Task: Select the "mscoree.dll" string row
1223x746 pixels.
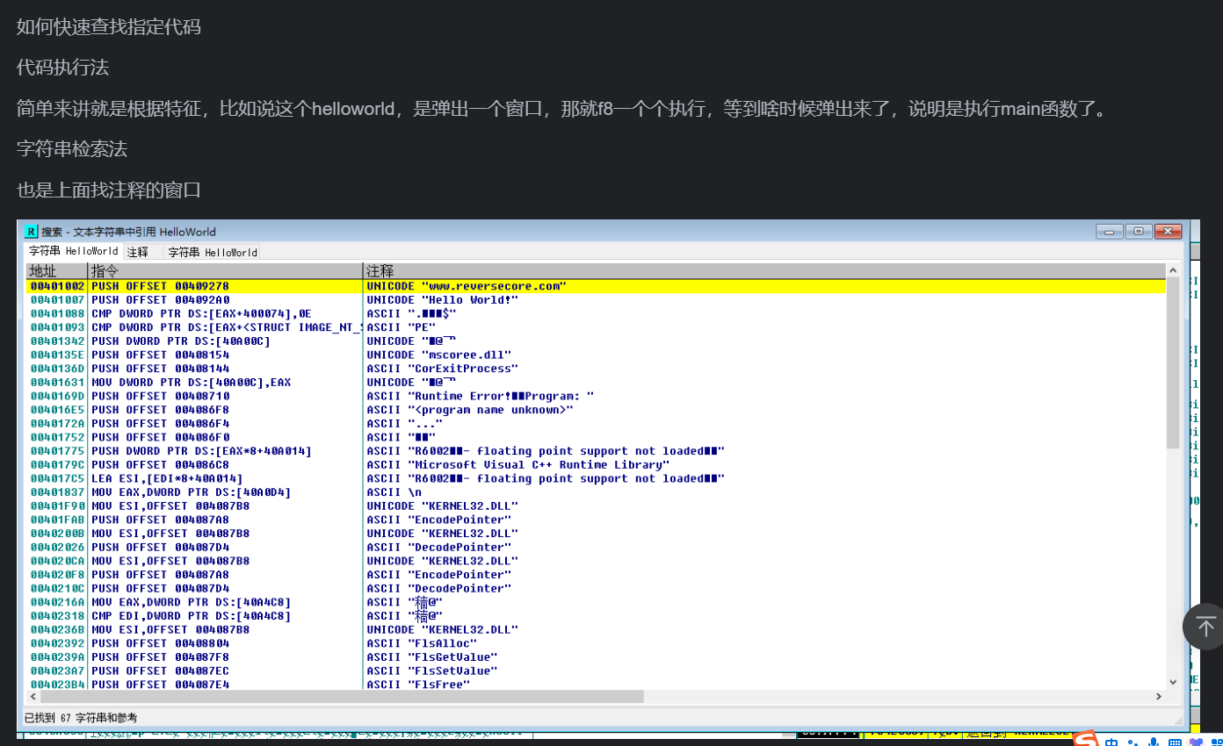Action: pyautogui.click(x=439, y=355)
